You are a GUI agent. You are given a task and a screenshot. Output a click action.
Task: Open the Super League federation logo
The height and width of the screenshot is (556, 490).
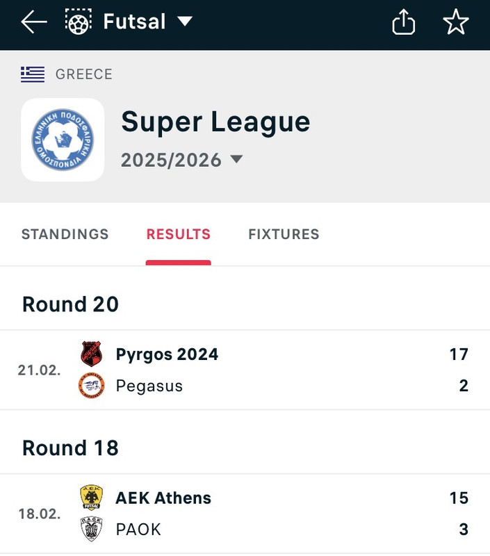[63, 140]
